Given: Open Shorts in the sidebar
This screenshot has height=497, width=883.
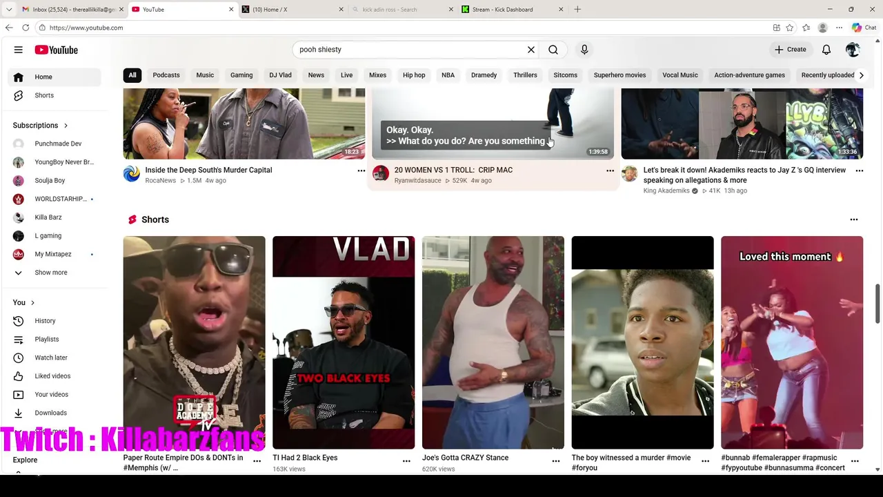Looking at the screenshot, I should click(55, 95).
